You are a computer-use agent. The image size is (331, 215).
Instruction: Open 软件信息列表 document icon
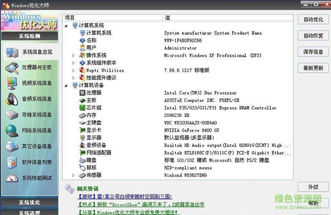(x=12, y=162)
